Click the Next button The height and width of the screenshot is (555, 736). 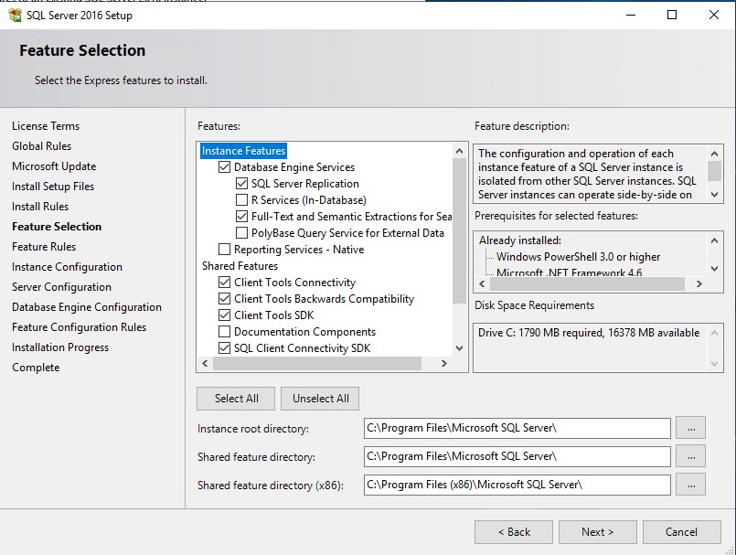(x=598, y=532)
